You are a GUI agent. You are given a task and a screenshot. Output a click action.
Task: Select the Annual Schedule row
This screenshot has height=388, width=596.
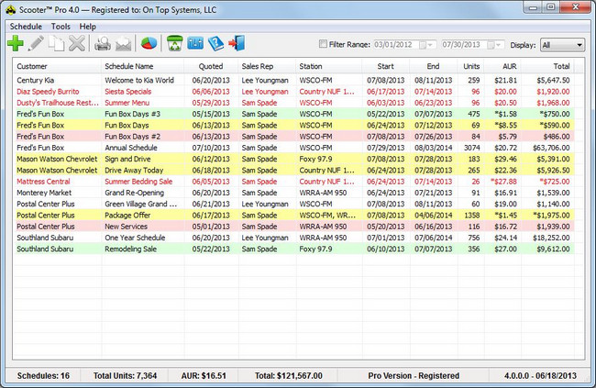coord(293,148)
